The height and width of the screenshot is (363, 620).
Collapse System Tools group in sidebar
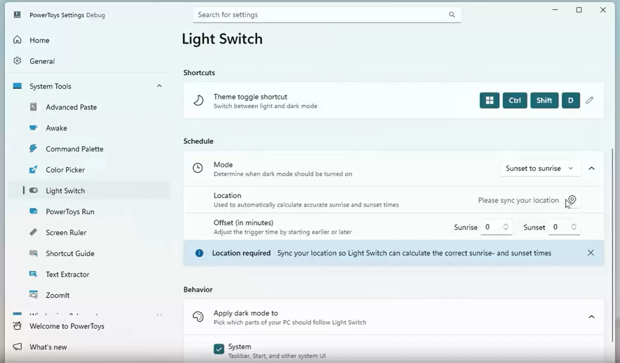159,86
